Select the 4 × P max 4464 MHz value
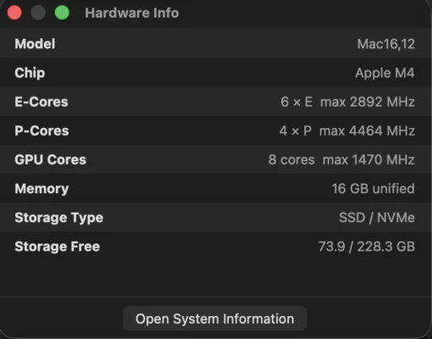The width and height of the screenshot is (432, 339). (x=347, y=131)
